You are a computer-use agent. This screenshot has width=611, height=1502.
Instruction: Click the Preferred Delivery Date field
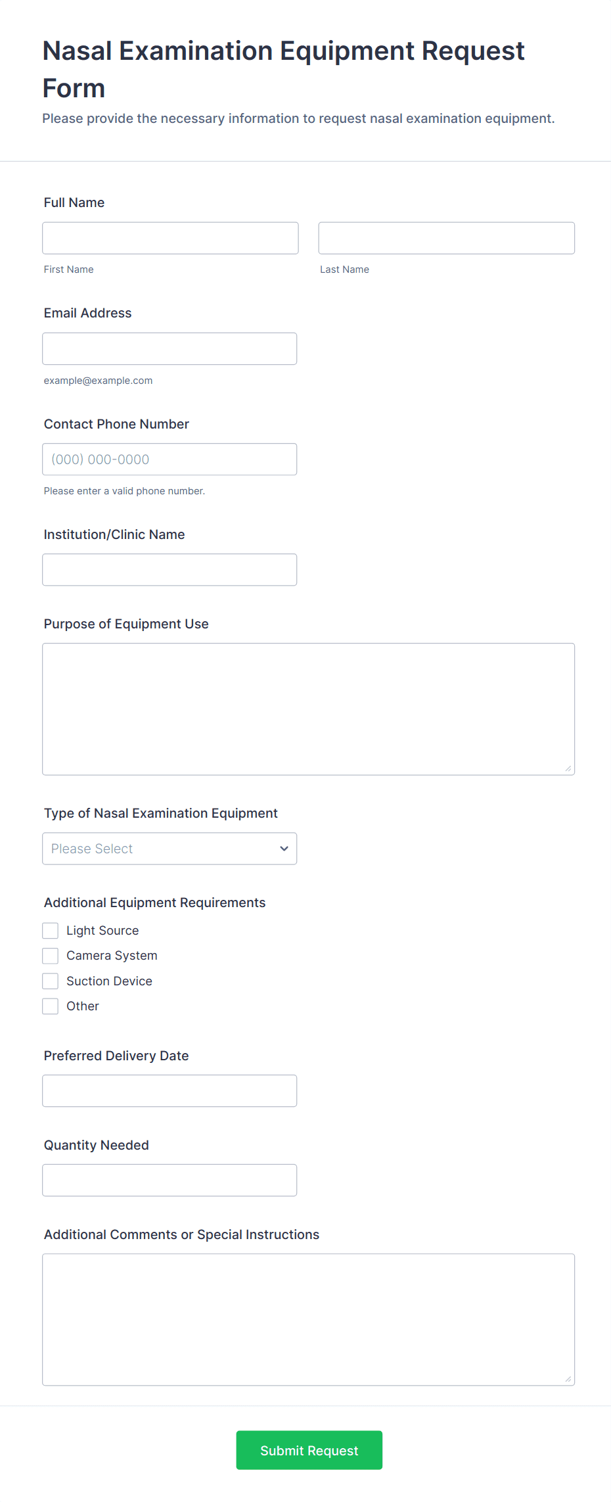click(170, 1091)
